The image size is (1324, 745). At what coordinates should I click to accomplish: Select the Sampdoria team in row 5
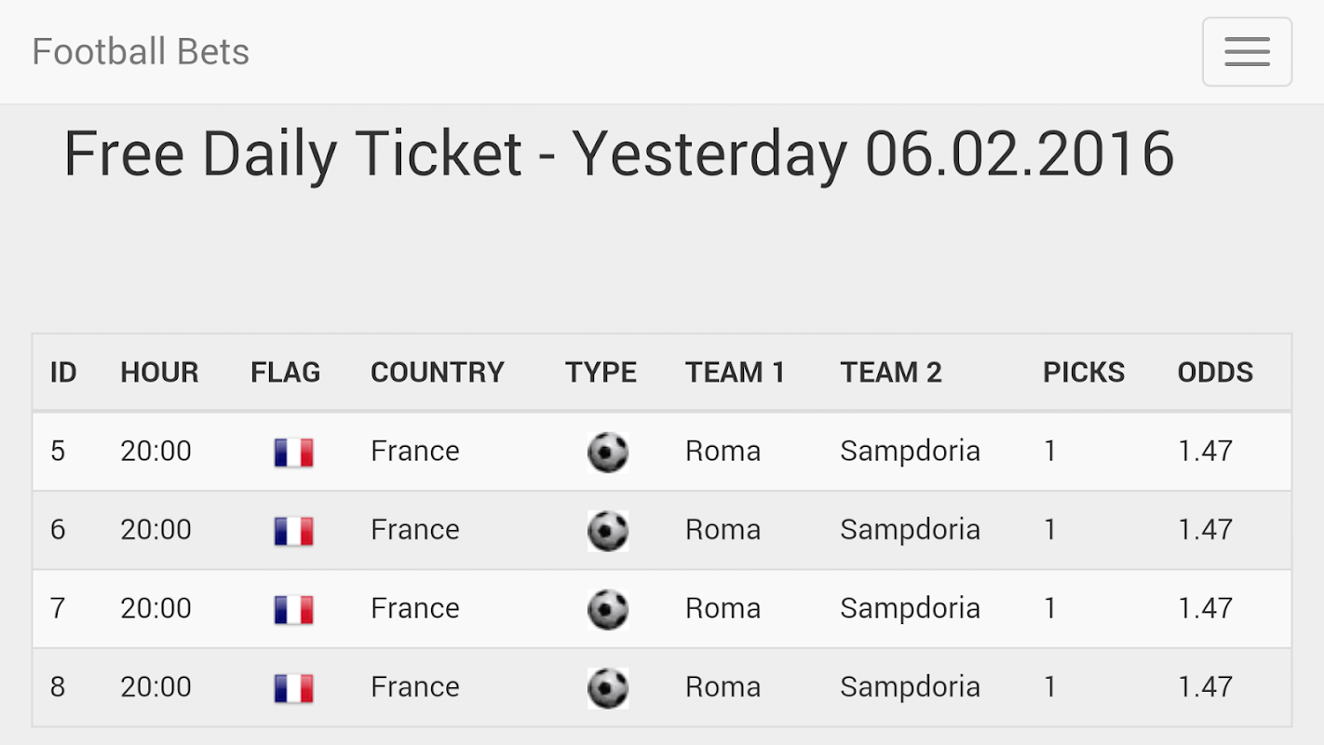pyautogui.click(x=910, y=451)
